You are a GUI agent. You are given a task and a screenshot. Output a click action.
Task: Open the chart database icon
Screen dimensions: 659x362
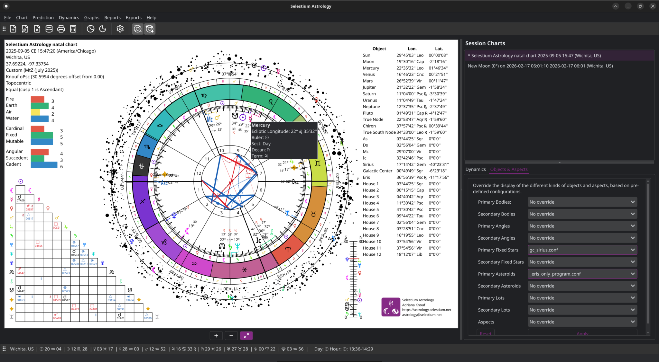pos(49,29)
